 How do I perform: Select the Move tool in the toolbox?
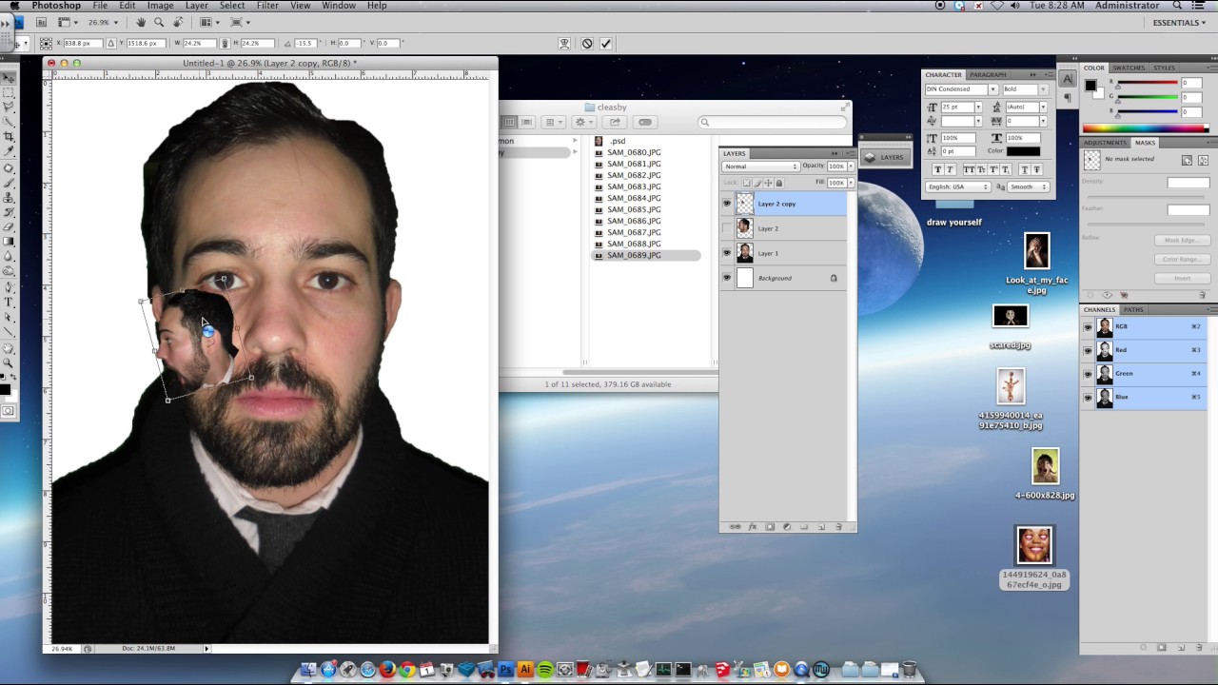(9, 79)
